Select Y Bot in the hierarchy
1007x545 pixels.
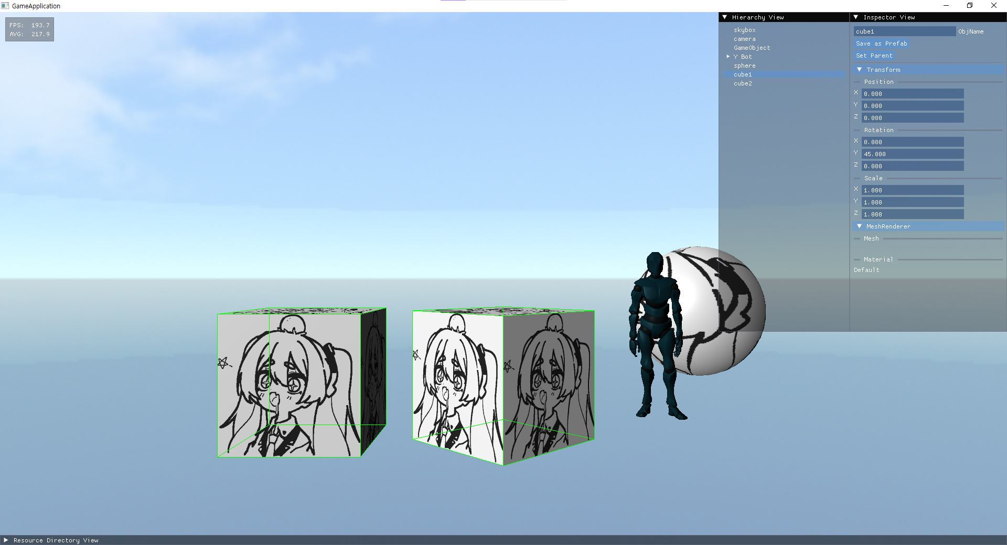tap(742, 57)
